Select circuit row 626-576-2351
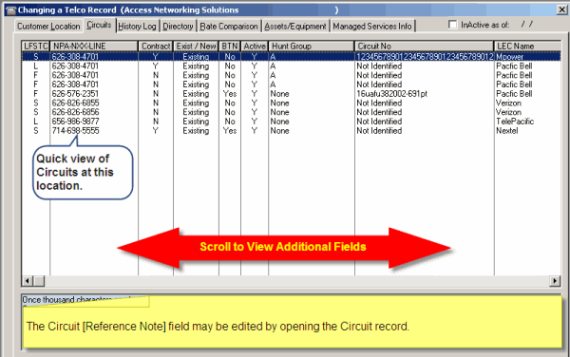This screenshot has width=570, height=357. coord(291,94)
